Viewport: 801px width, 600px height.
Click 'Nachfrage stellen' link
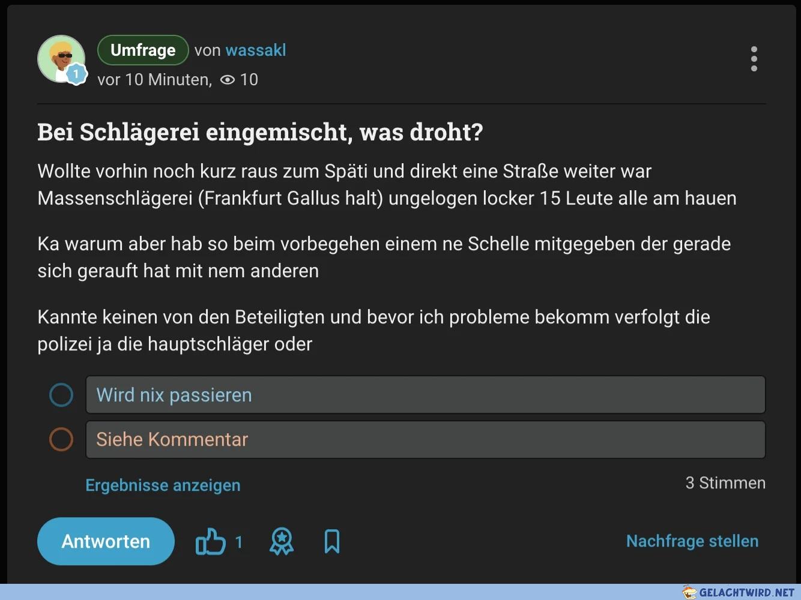(692, 541)
